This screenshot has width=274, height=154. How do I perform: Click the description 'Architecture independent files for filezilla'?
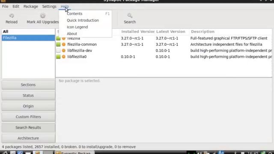point(226,44)
